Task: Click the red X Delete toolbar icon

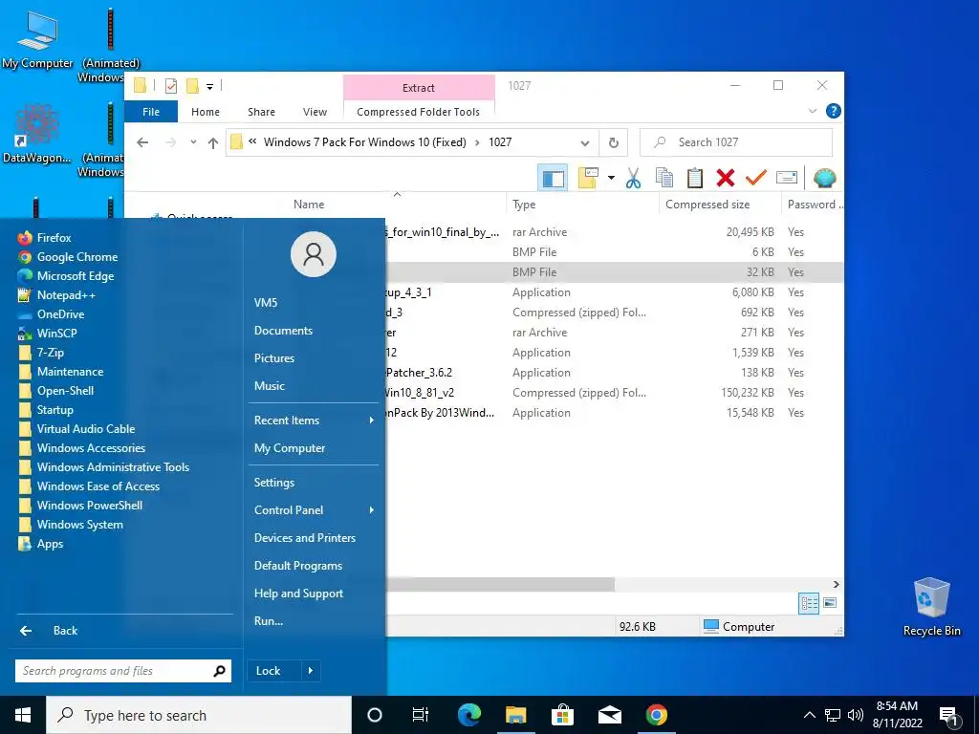Action: (x=725, y=178)
